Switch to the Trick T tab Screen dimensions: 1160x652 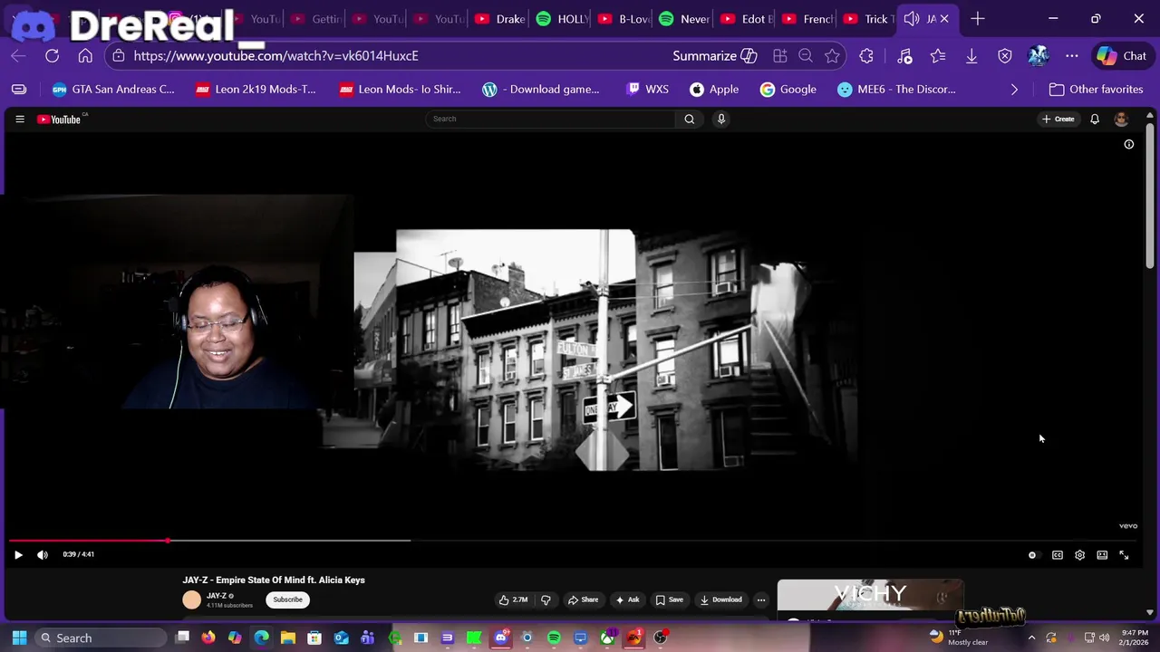(869, 19)
